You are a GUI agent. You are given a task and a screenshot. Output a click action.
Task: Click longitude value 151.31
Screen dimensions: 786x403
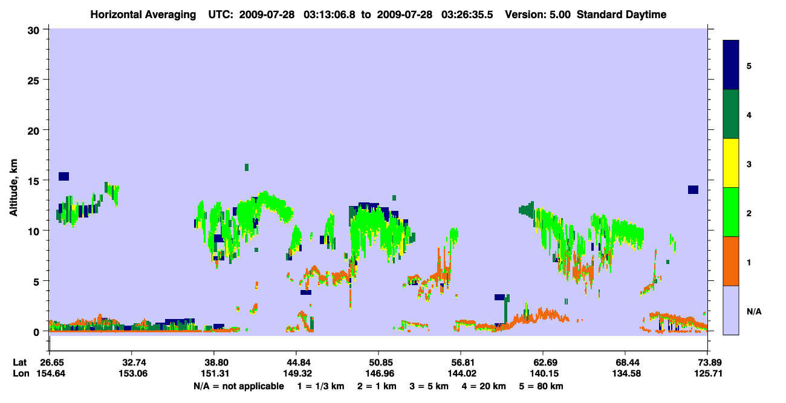pyautogui.click(x=214, y=373)
